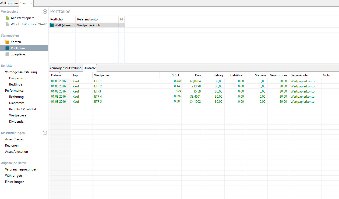Open Rendite / Volatilität report

(23, 109)
